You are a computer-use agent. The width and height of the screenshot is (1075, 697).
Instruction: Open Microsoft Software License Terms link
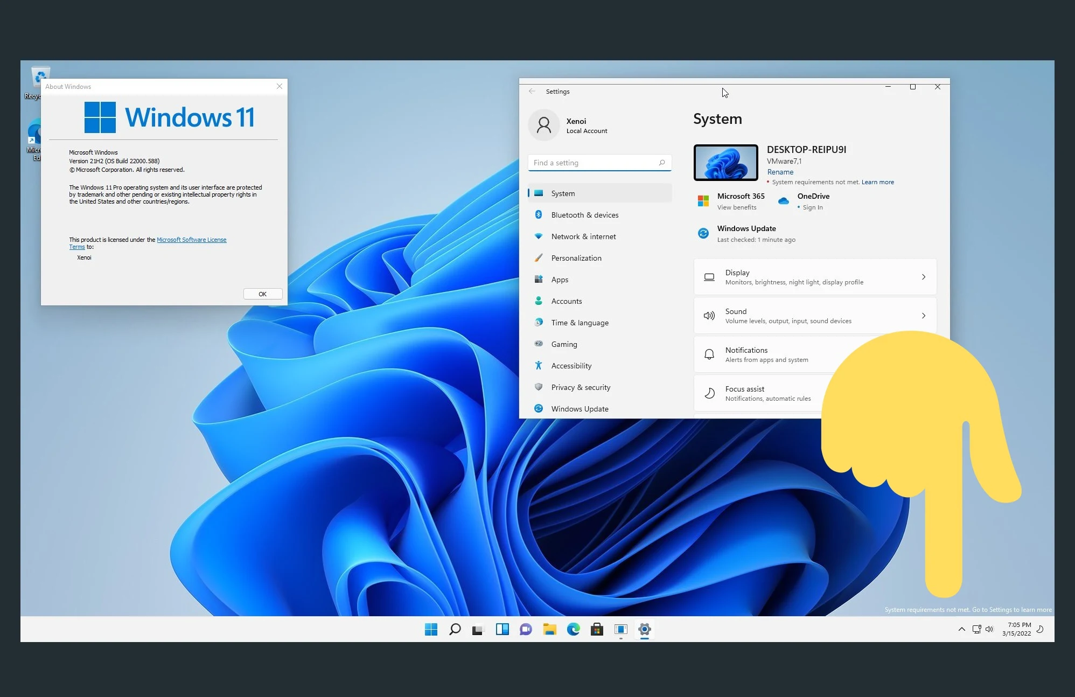click(x=191, y=240)
